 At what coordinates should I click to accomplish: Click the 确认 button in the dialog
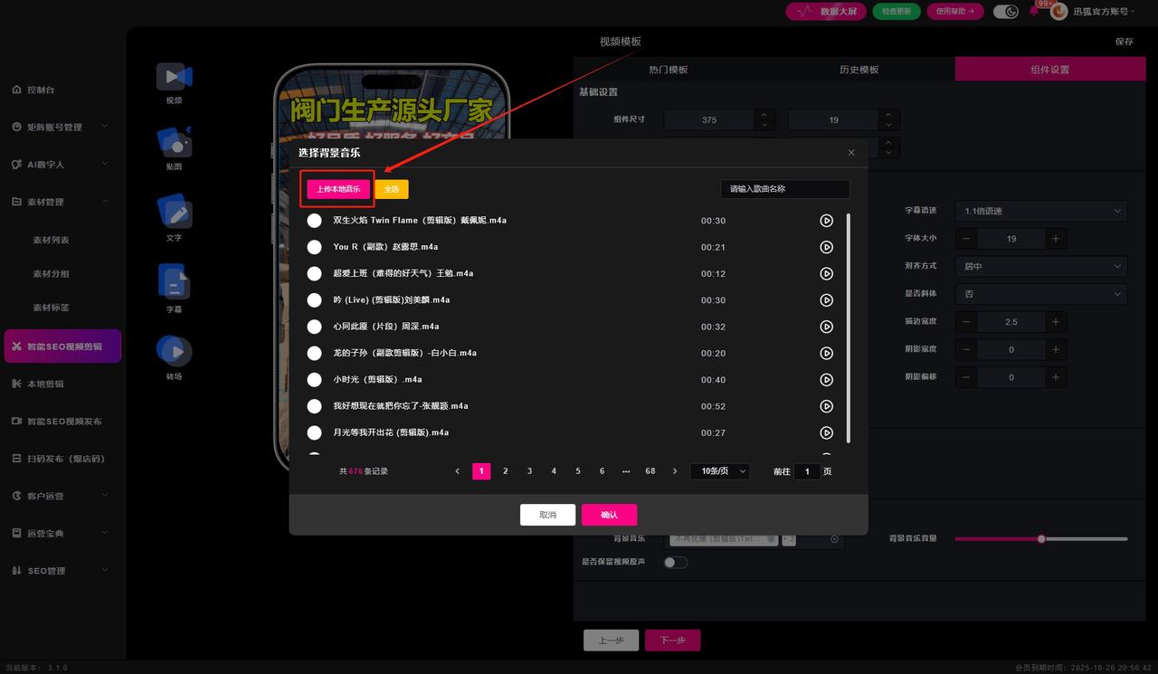(609, 515)
